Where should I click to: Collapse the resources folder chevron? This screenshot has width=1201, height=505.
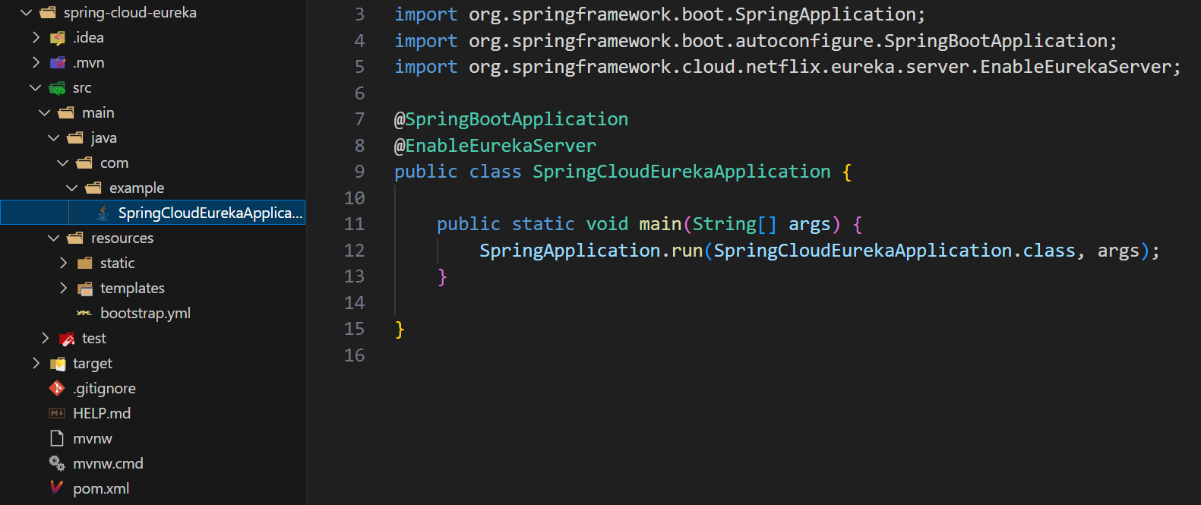[54, 238]
